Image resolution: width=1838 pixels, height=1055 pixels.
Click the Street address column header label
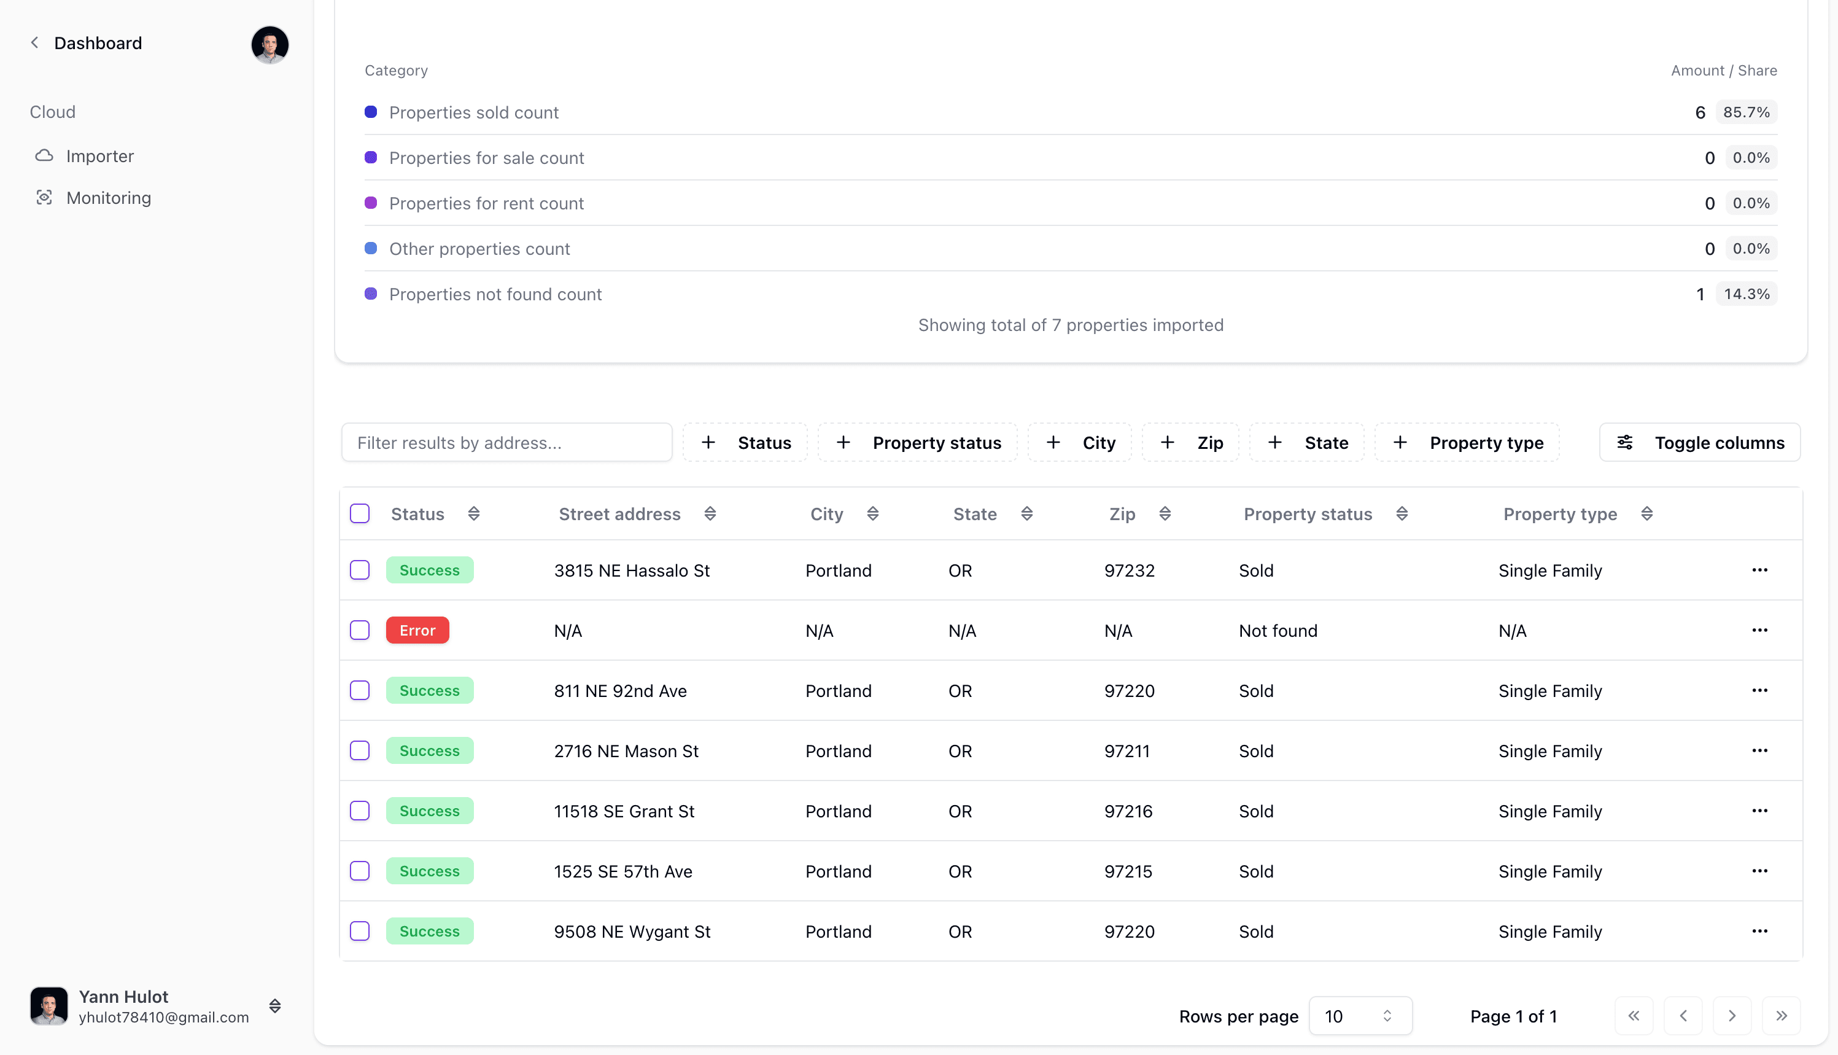click(619, 514)
